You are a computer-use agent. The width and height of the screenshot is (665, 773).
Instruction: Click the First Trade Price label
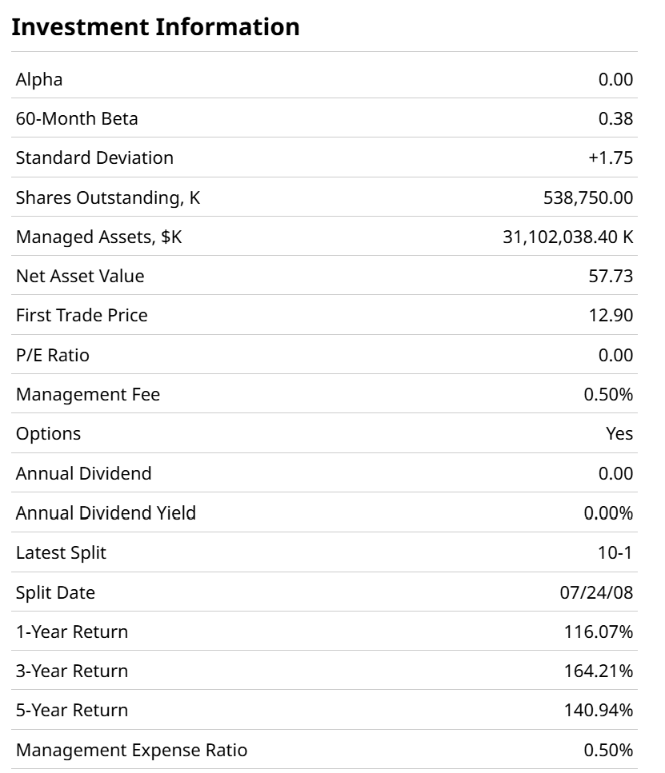(x=82, y=316)
